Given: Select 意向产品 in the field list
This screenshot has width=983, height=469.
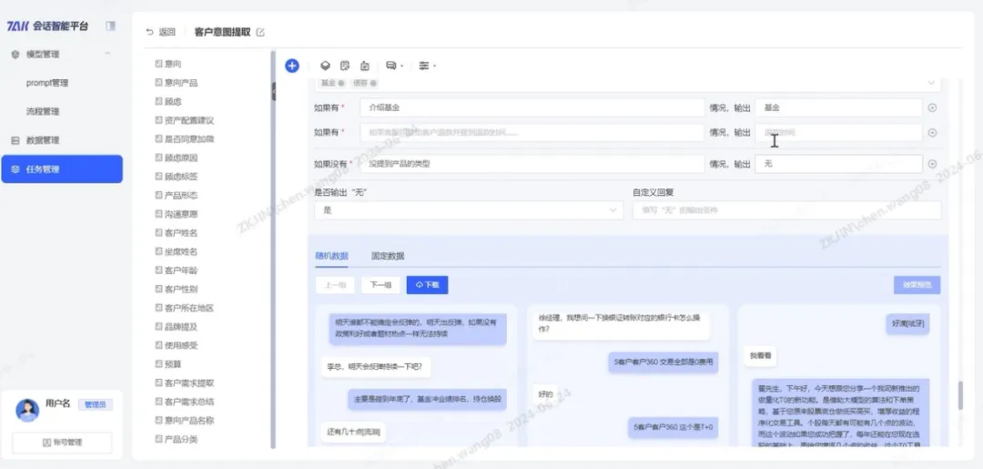Looking at the screenshot, I should point(180,83).
